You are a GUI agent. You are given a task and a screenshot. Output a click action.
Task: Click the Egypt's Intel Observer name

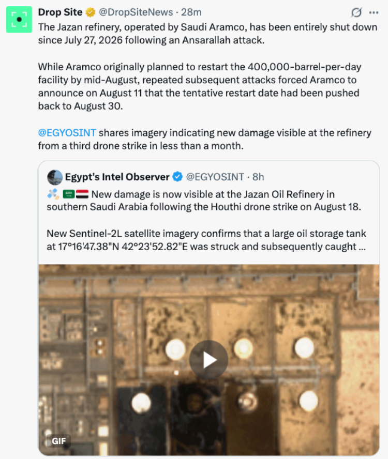click(x=117, y=177)
